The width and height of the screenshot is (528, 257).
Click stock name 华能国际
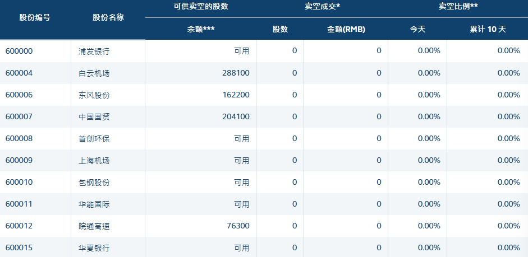click(94, 204)
